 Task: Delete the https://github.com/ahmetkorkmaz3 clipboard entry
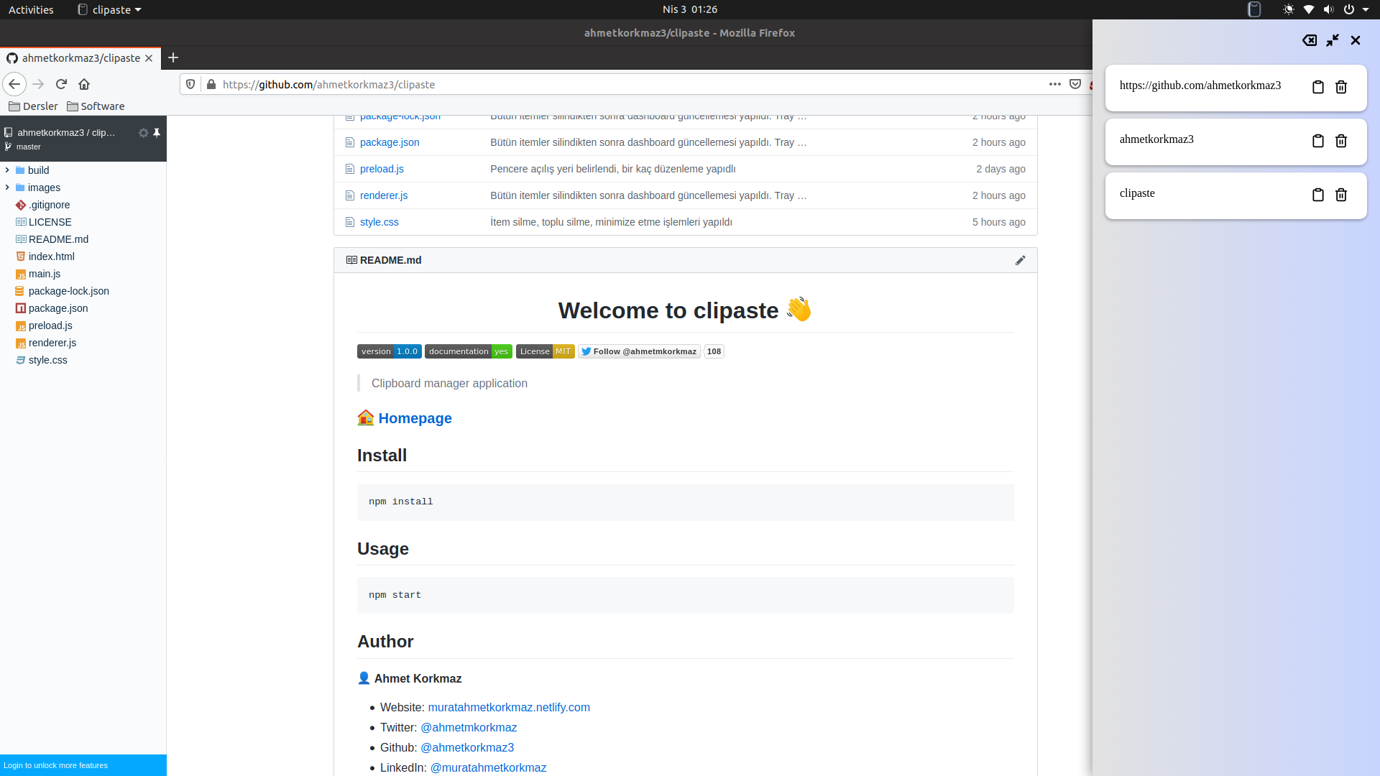coord(1341,87)
